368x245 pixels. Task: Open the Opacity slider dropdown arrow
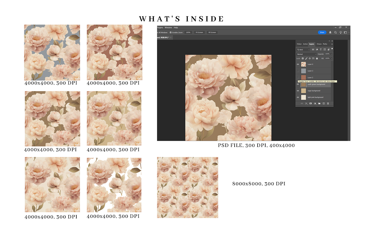click(332, 54)
